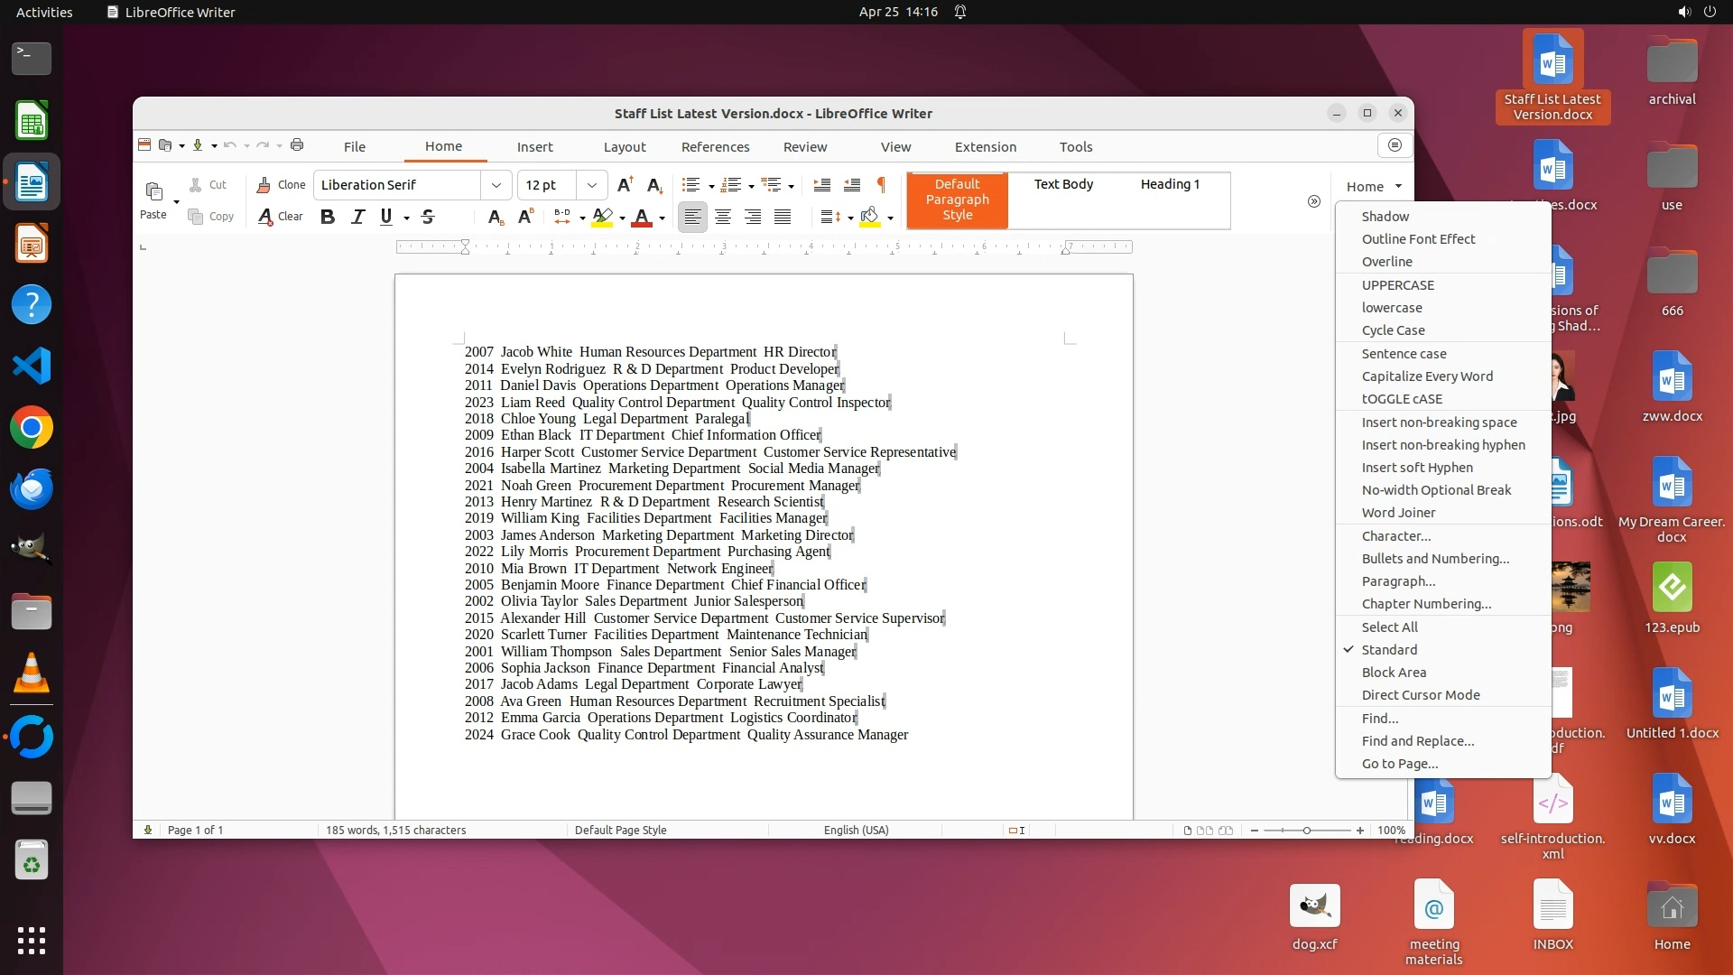Toggle Direct Cursor Mode
Image resolution: width=1733 pixels, height=975 pixels.
point(1420,695)
